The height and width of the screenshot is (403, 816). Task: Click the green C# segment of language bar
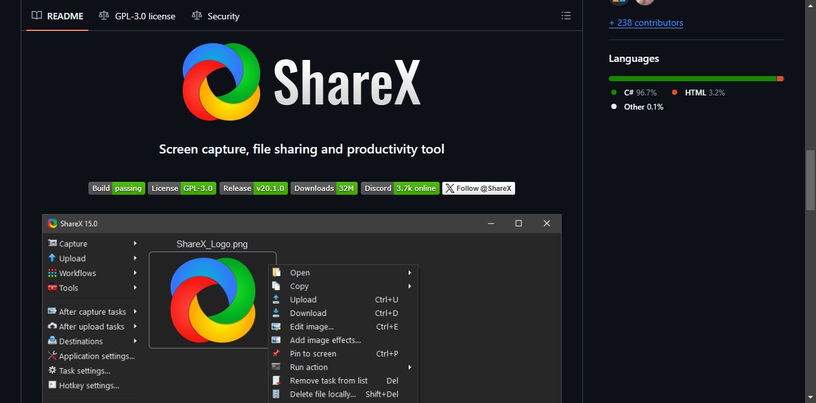tap(692, 79)
